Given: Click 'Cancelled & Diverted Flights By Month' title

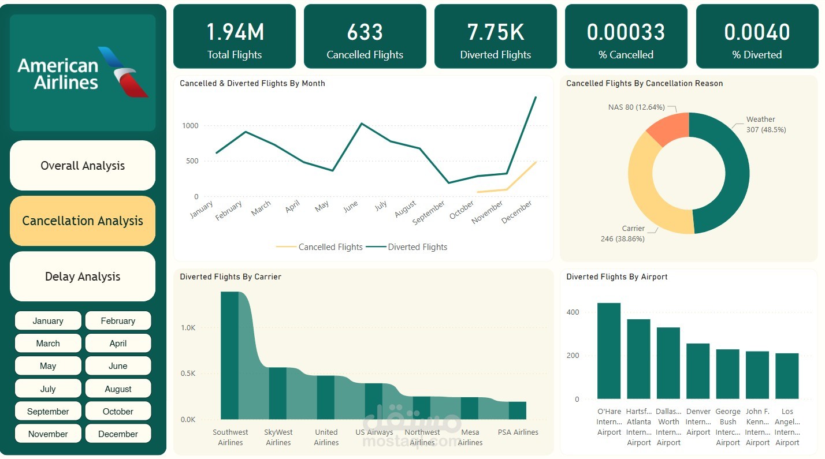Looking at the screenshot, I should click(252, 83).
